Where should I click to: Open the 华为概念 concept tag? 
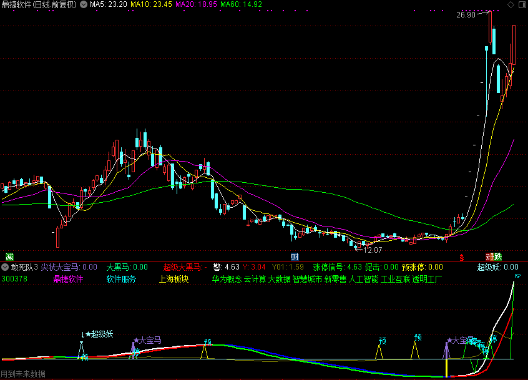click(227, 279)
